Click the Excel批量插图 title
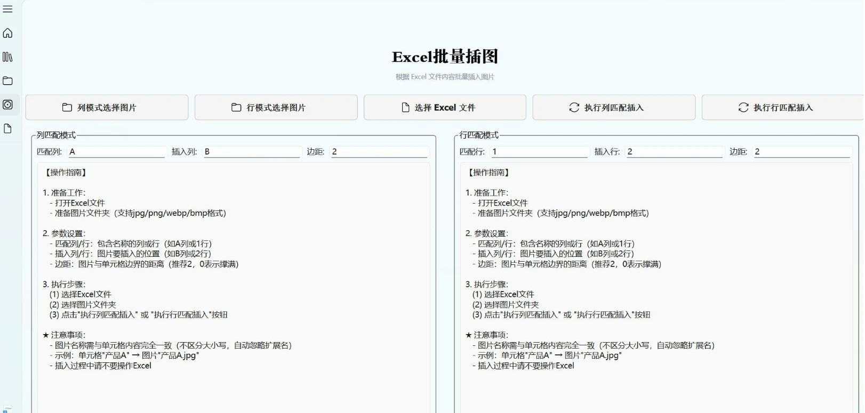The width and height of the screenshot is (865, 413). click(445, 56)
